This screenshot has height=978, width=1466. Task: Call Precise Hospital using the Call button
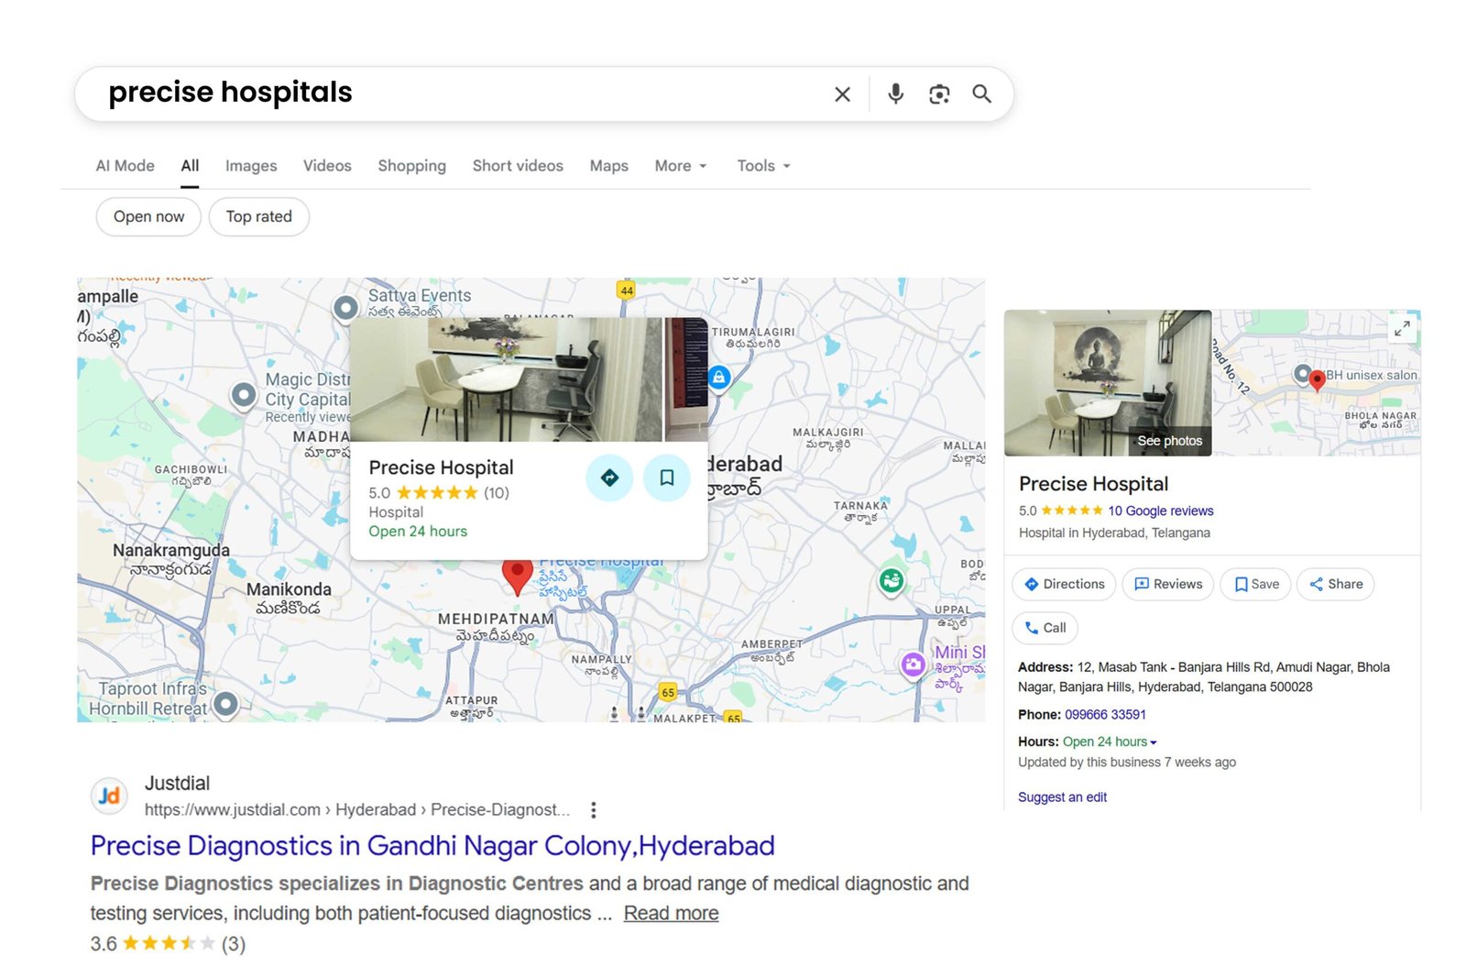tap(1045, 628)
